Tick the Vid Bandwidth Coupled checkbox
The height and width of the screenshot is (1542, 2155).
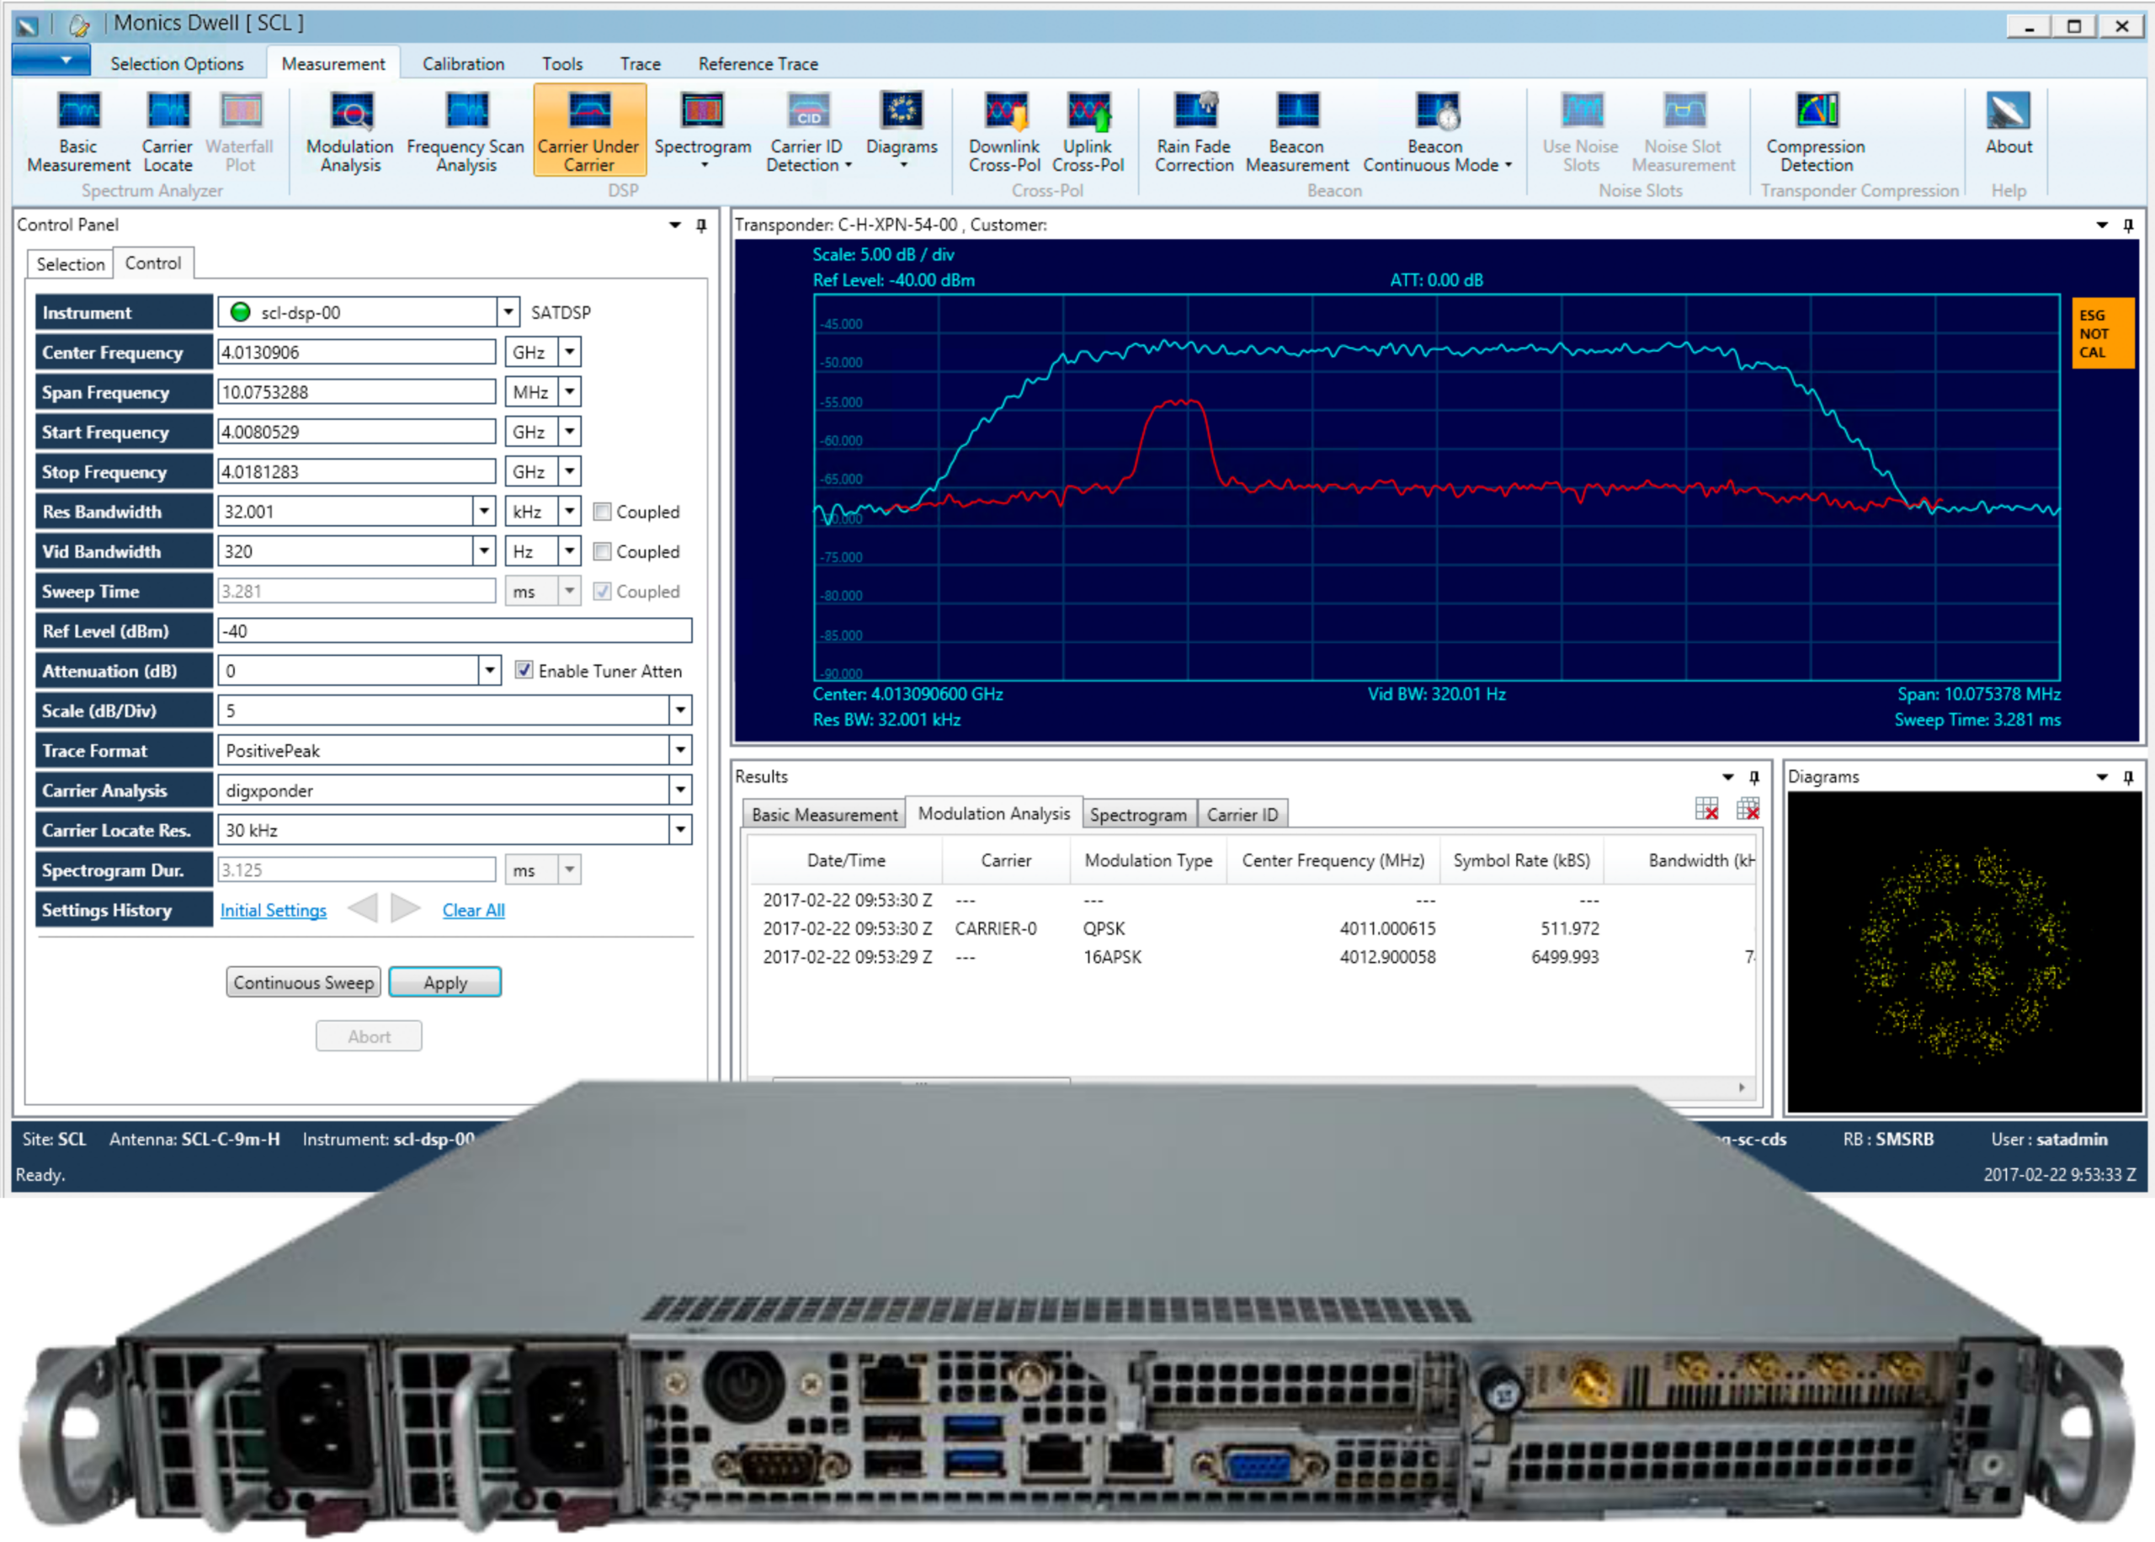(x=602, y=551)
